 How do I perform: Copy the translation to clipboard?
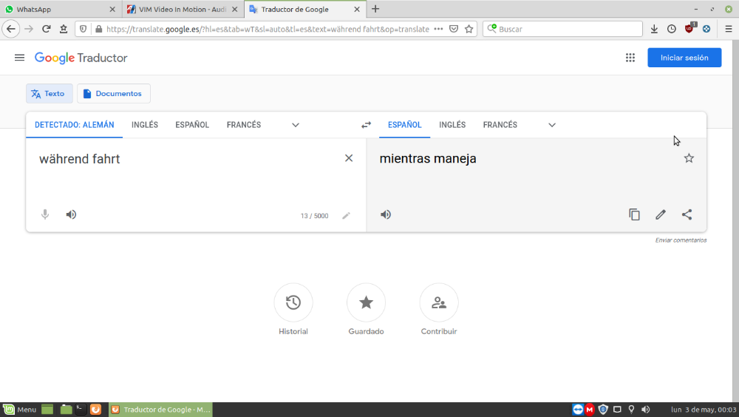pos(634,214)
